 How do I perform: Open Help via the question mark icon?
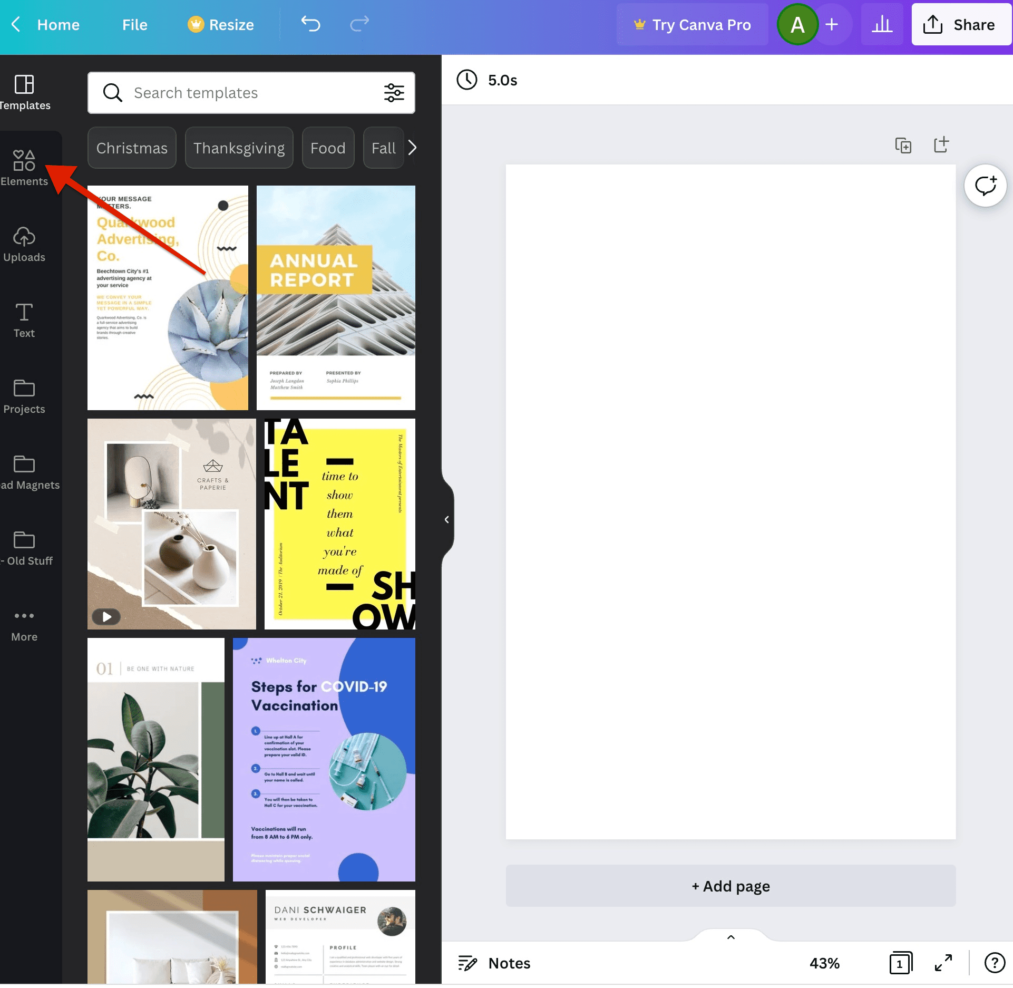pos(994,963)
